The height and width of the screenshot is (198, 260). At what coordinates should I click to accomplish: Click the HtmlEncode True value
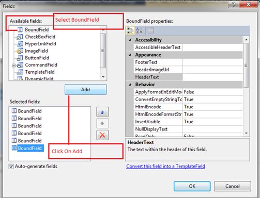[x=213, y=107]
